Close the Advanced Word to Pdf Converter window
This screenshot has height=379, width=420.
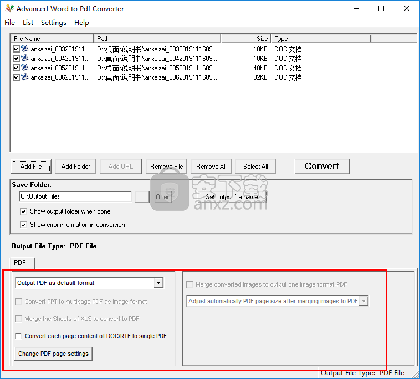pyautogui.click(x=407, y=8)
